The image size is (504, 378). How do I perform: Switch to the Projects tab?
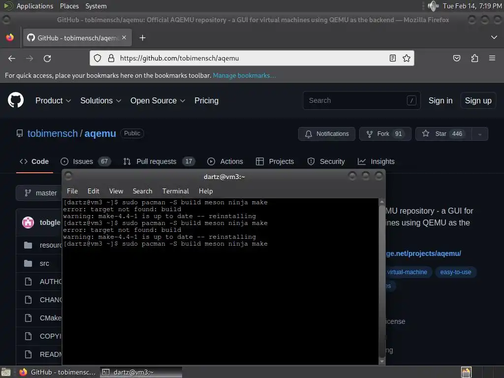click(275, 161)
